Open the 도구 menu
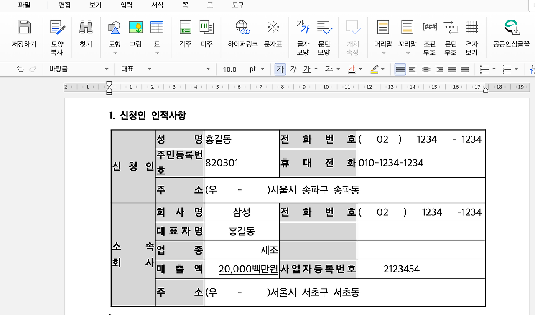Screen dimensions: 535x315 point(238,5)
